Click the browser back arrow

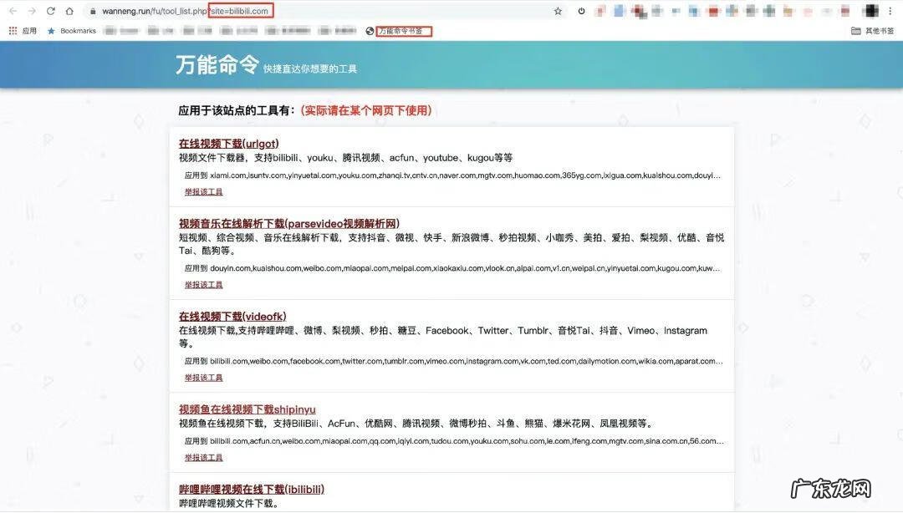pyautogui.click(x=14, y=13)
